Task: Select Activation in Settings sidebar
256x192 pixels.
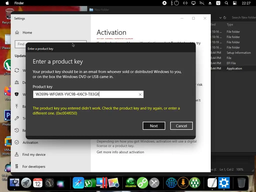Action: click(x=30, y=142)
